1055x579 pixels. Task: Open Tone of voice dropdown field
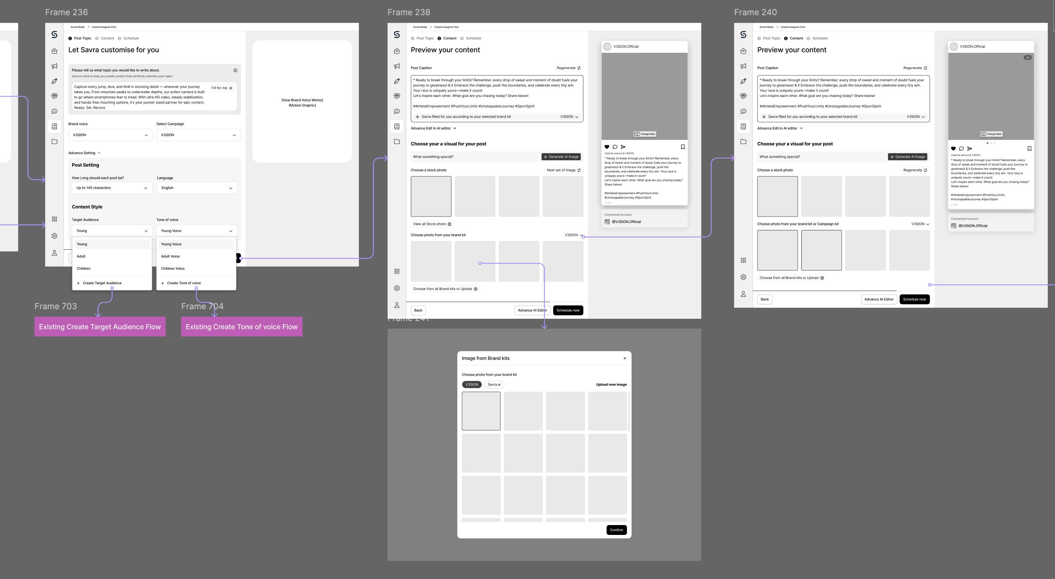(x=196, y=231)
